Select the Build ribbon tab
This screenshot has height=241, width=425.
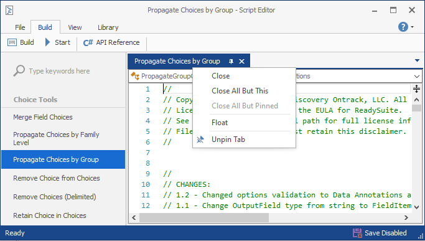coord(45,27)
